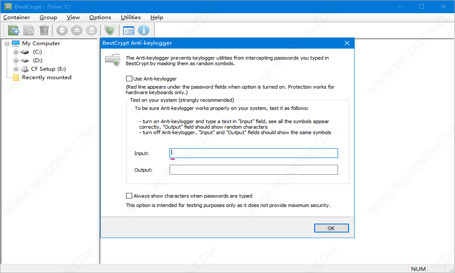
Task: Select the CF Setup (E:) label
Action: 49,69
